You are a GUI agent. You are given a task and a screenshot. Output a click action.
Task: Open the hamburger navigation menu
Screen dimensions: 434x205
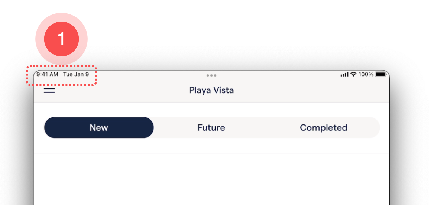49,90
